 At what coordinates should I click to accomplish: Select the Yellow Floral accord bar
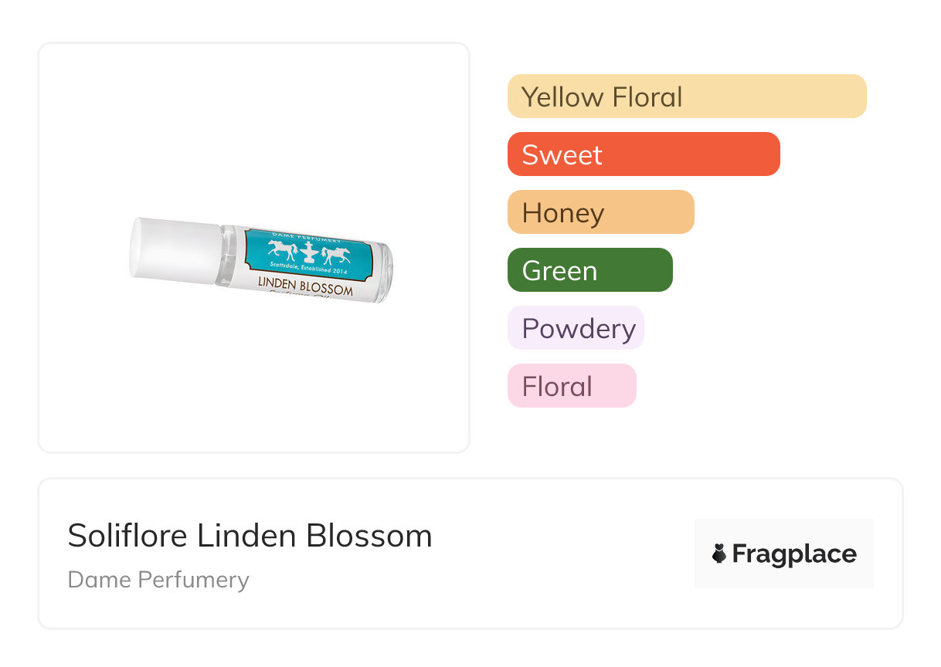686,96
